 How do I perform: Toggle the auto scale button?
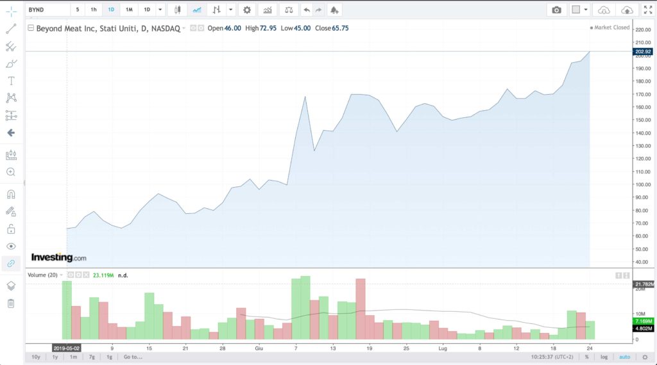[x=624, y=357]
